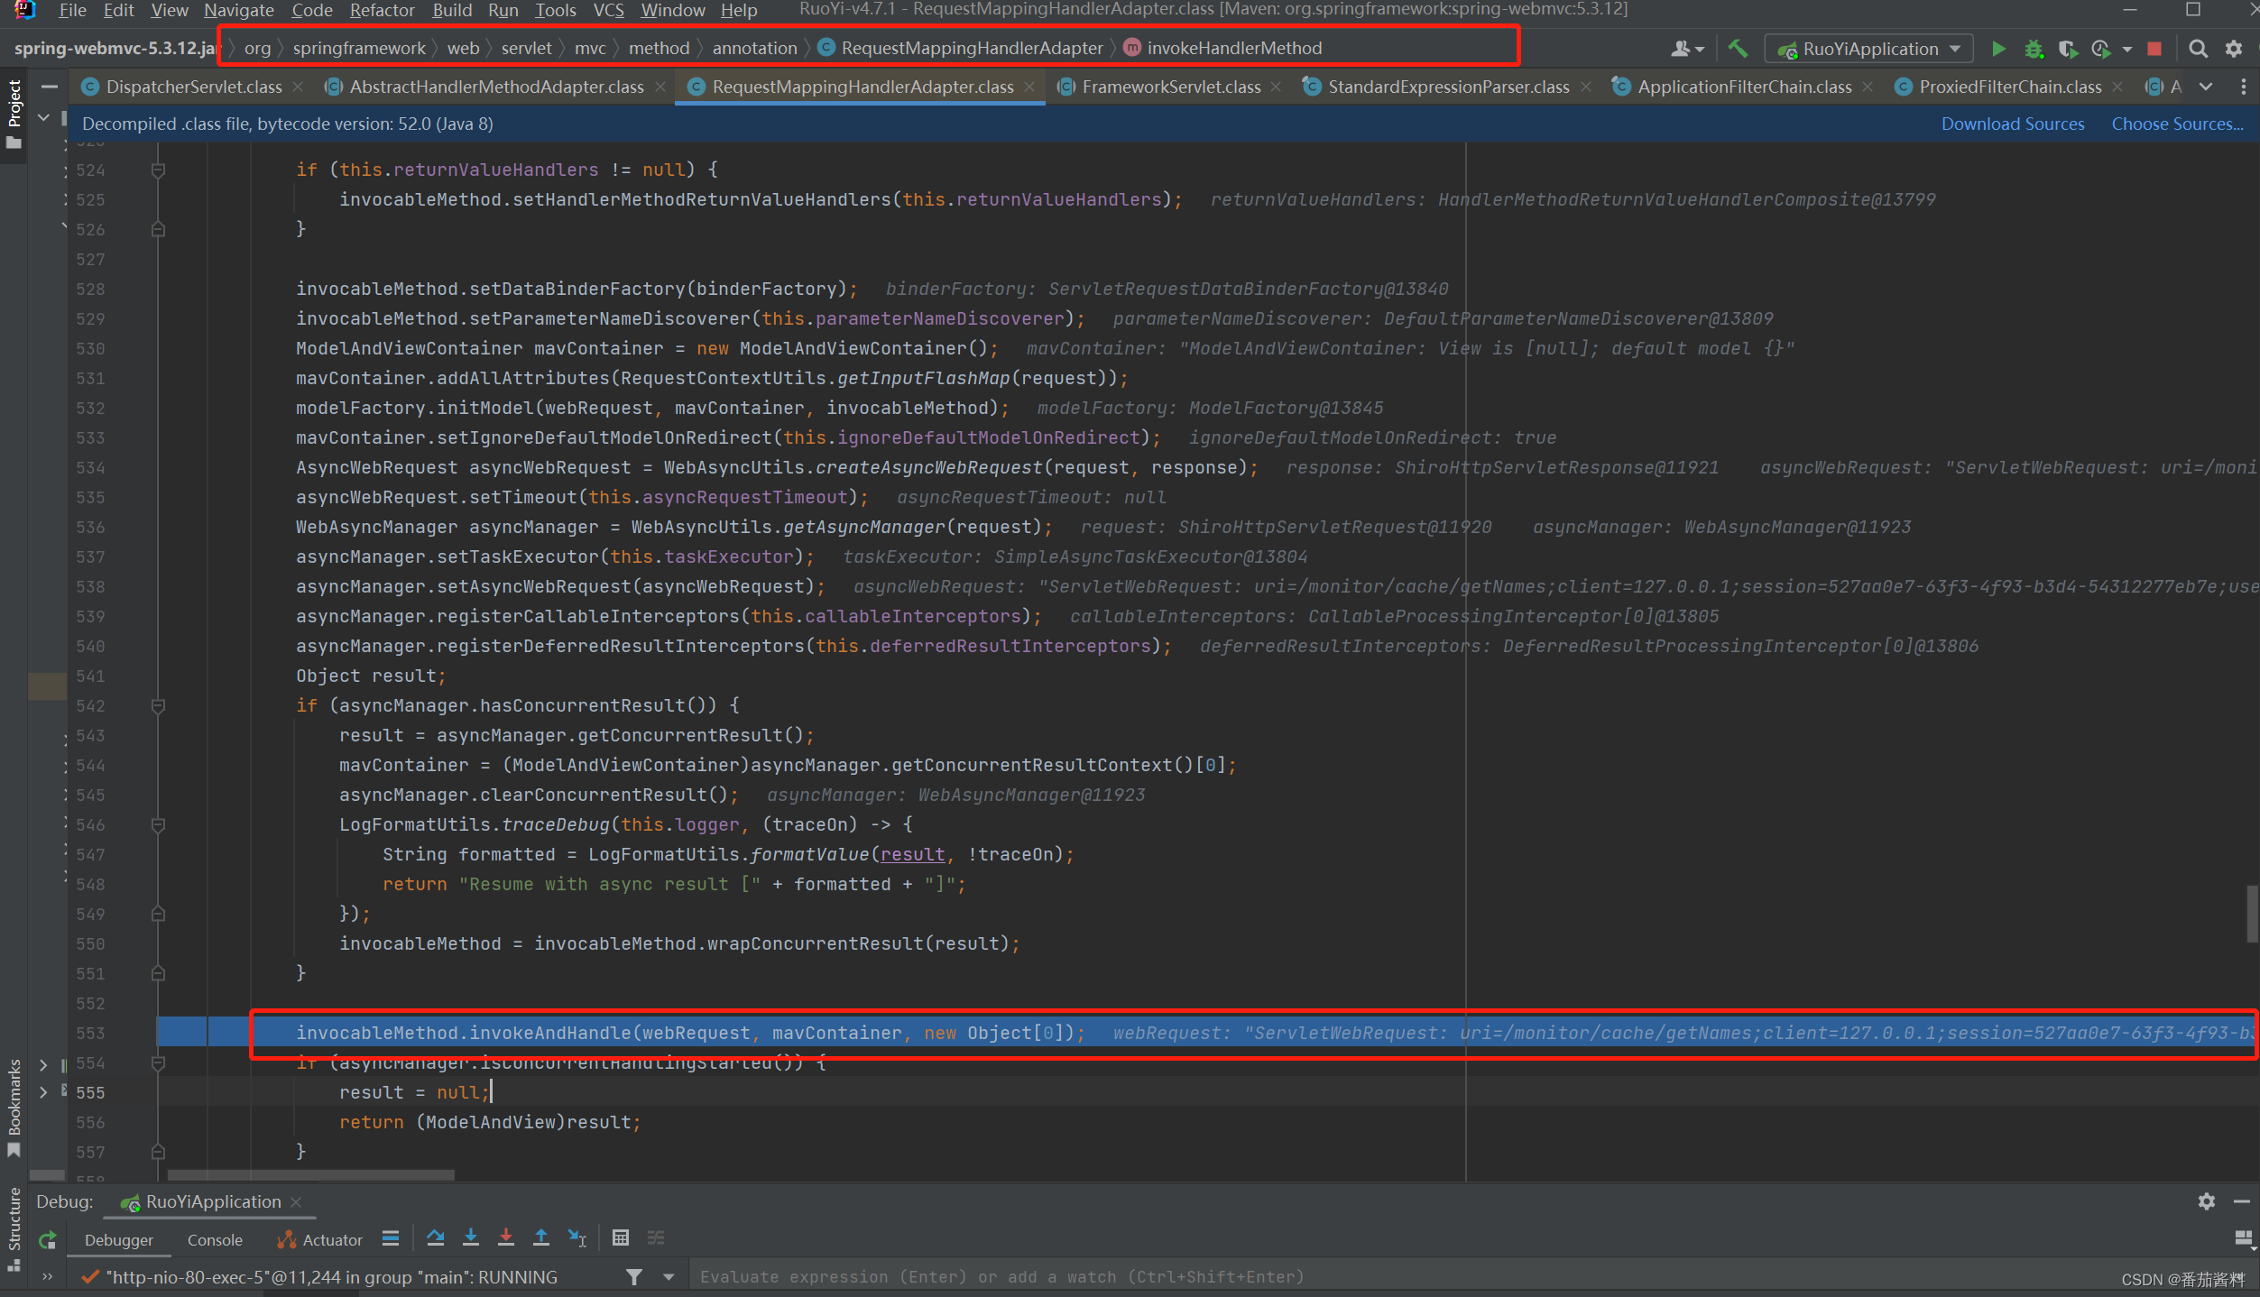Open the Project tool window
2260x1297 pixels.
tap(14, 114)
